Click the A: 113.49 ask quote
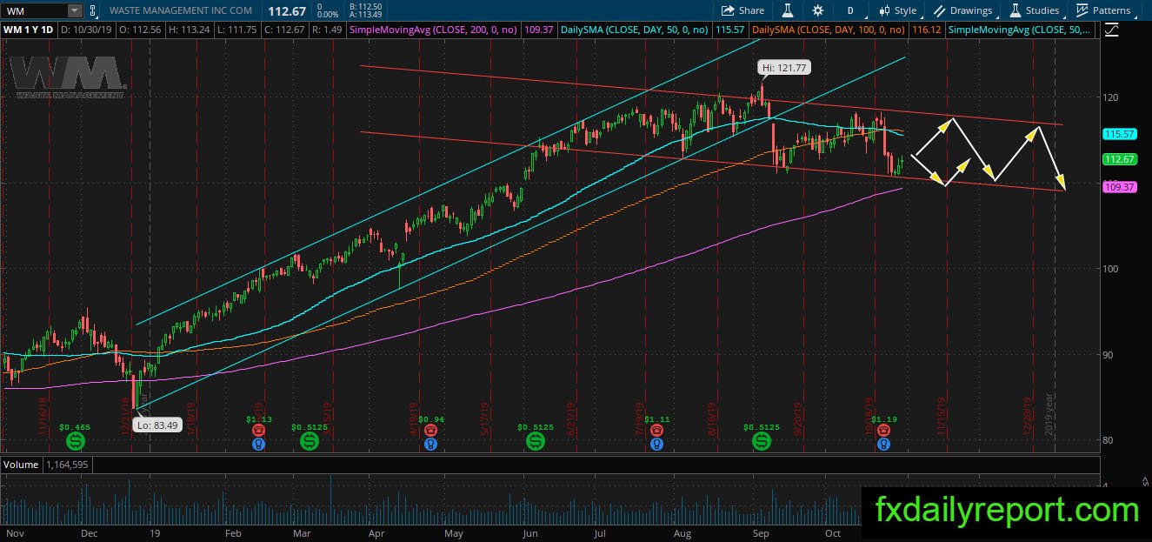Viewport: 1152px width, 542px height. (364, 15)
